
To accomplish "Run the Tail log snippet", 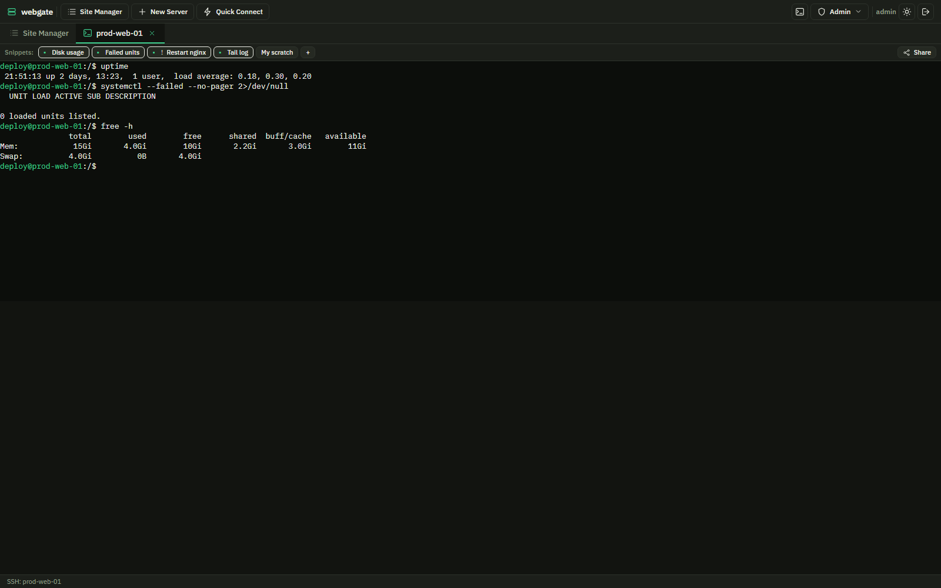I will click(233, 52).
